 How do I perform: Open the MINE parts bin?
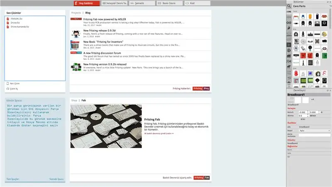pyautogui.click(x=289, y=17)
